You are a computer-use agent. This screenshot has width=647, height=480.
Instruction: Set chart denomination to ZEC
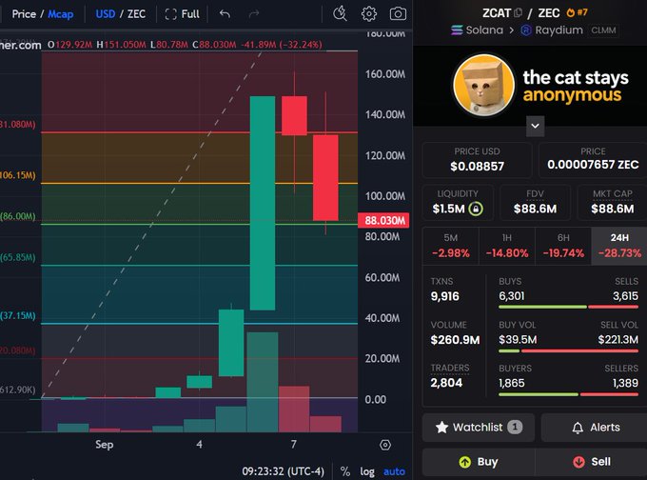coord(137,14)
